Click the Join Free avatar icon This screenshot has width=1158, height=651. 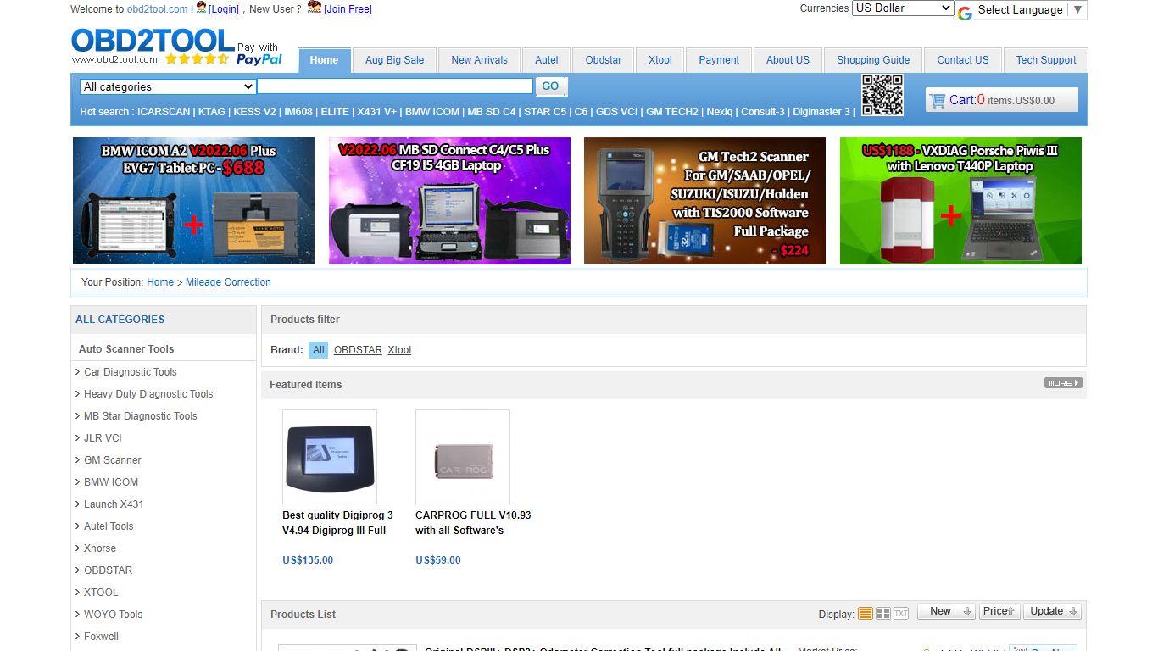click(x=315, y=8)
